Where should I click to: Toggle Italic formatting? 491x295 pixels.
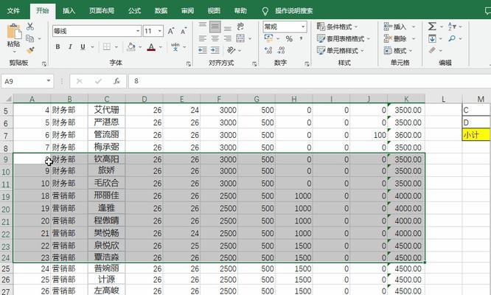point(70,47)
